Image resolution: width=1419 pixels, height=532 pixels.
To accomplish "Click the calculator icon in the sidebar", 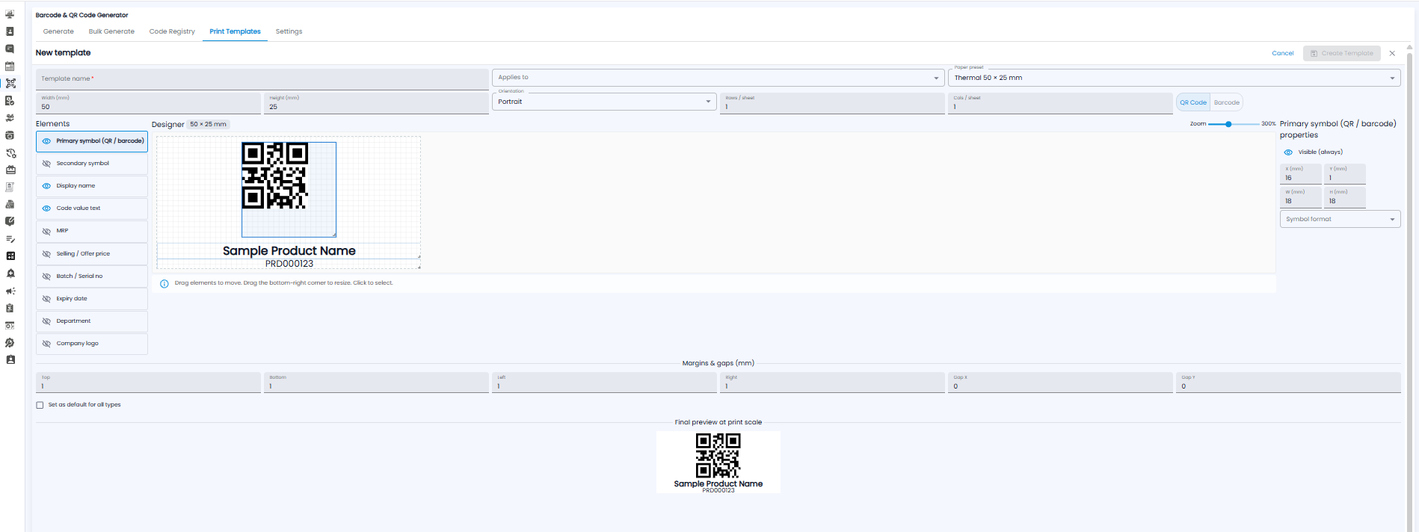I will 10,256.
